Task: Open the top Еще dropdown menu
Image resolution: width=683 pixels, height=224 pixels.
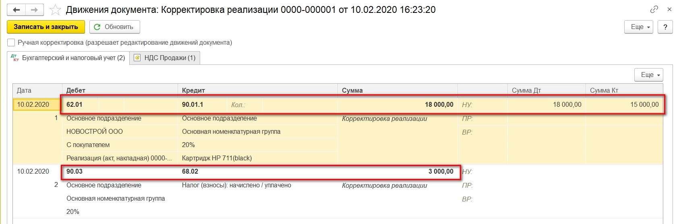Action: point(639,27)
